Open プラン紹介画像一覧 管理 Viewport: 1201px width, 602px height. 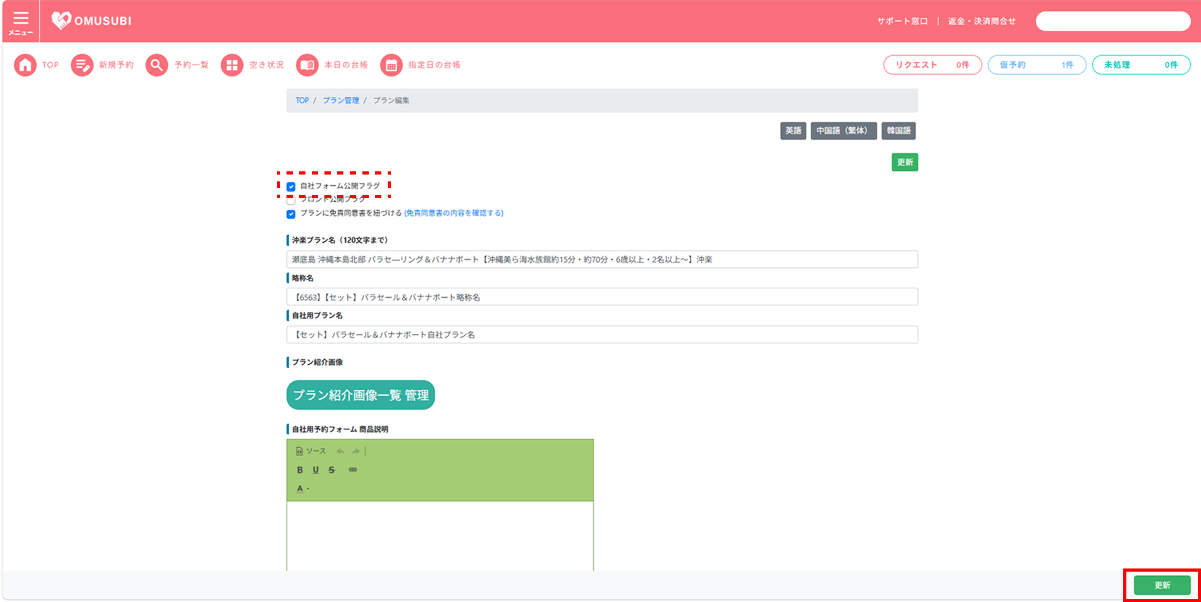coord(360,395)
